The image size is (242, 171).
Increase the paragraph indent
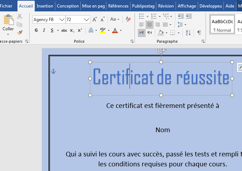tap(189, 16)
